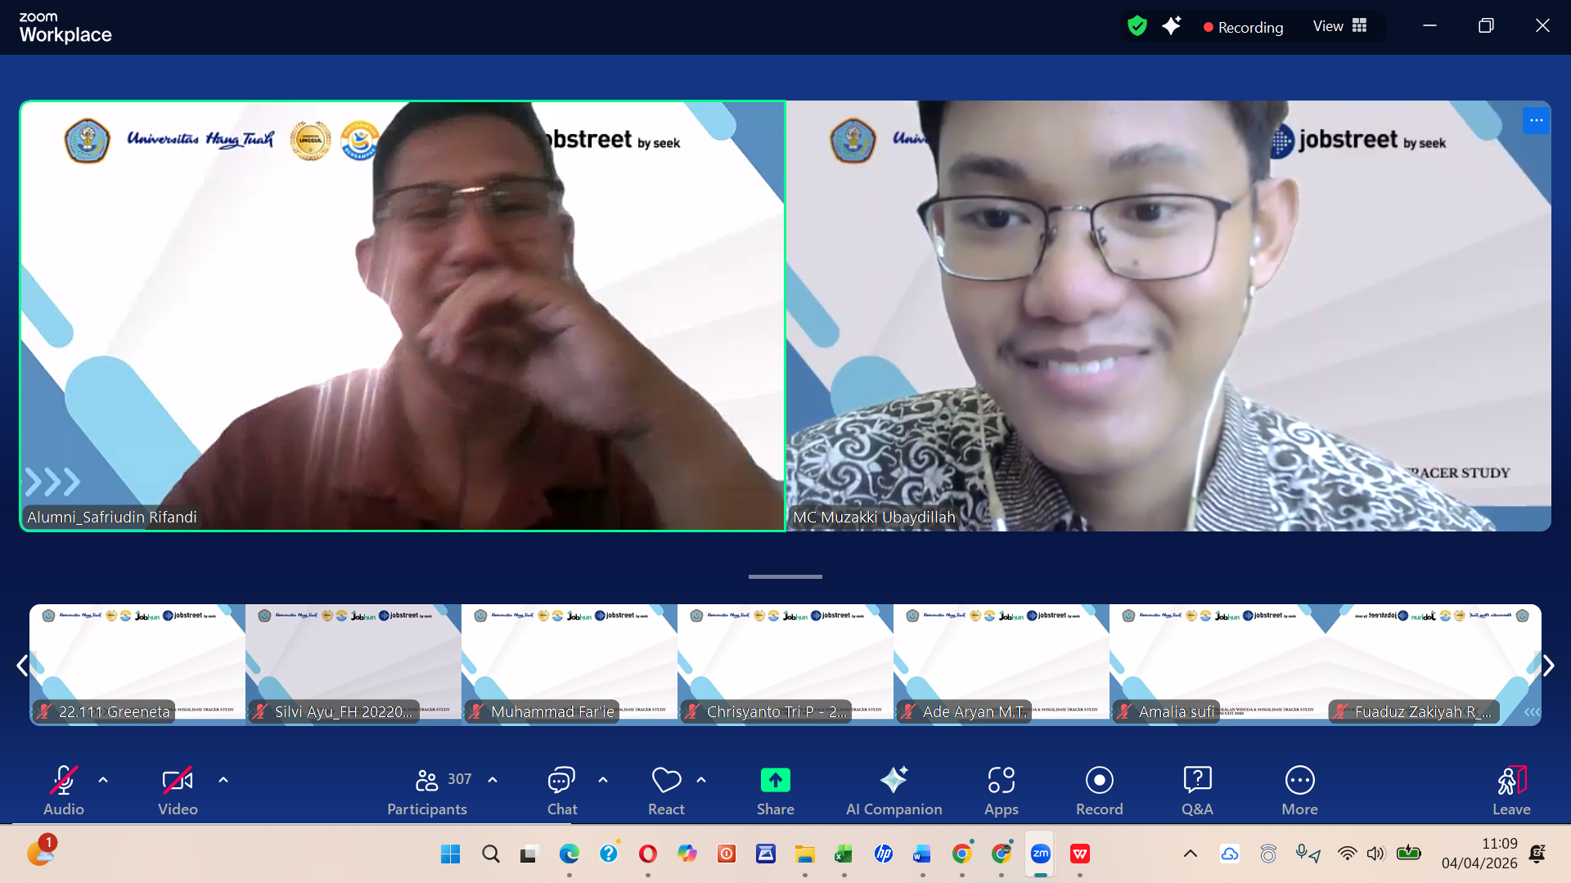Click the green encryption shield icon

(x=1137, y=26)
